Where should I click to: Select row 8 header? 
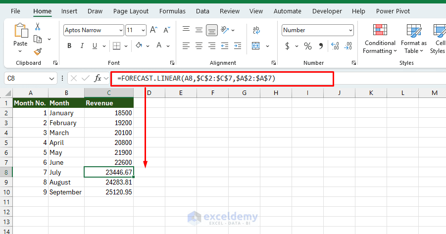tap(6, 172)
